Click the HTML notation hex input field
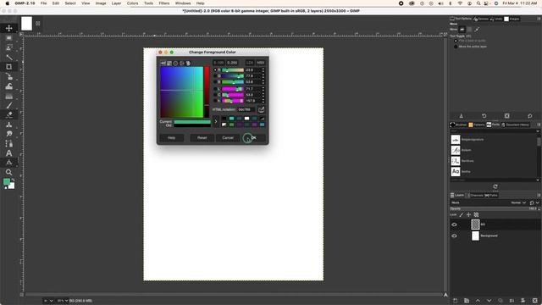542x305 pixels. point(246,109)
